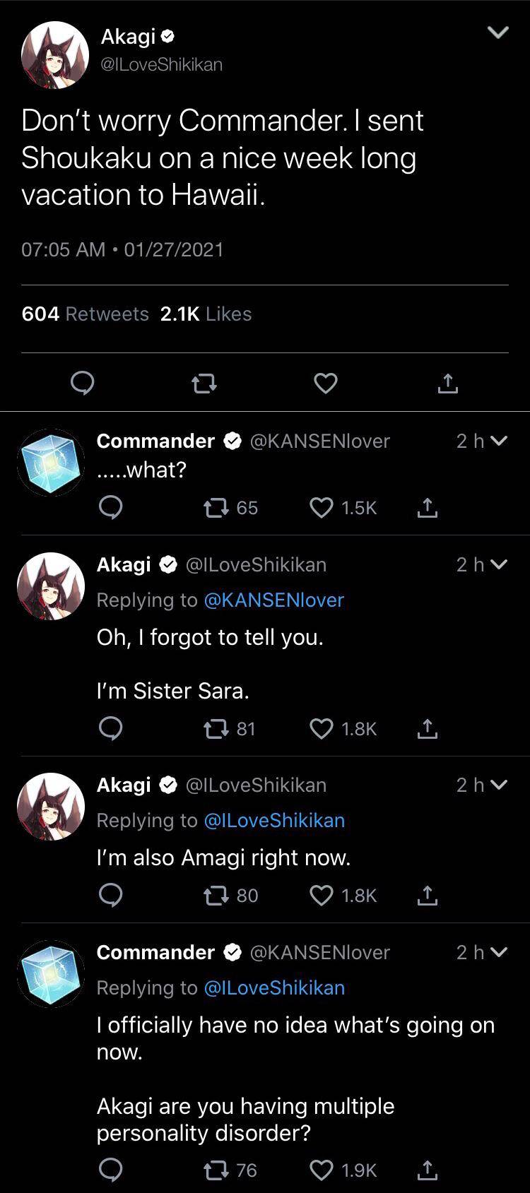The image size is (530, 1193).
Task: Open the blue @KANSENlover mention link
Action: coord(273,600)
